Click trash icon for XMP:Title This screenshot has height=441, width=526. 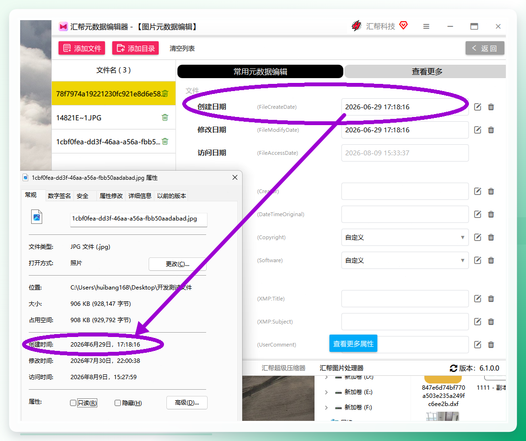(491, 299)
